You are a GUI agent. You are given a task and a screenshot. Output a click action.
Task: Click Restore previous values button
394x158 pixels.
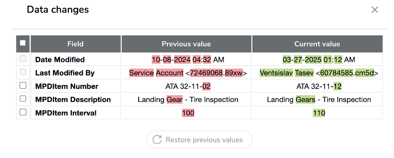point(199,139)
